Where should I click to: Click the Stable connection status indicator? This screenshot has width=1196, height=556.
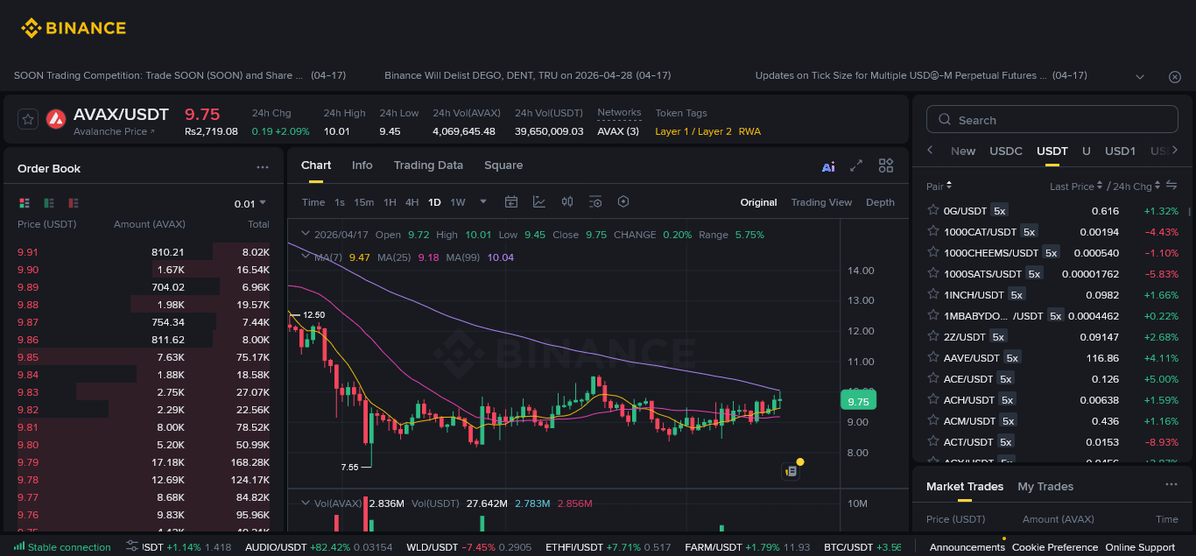(x=62, y=547)
